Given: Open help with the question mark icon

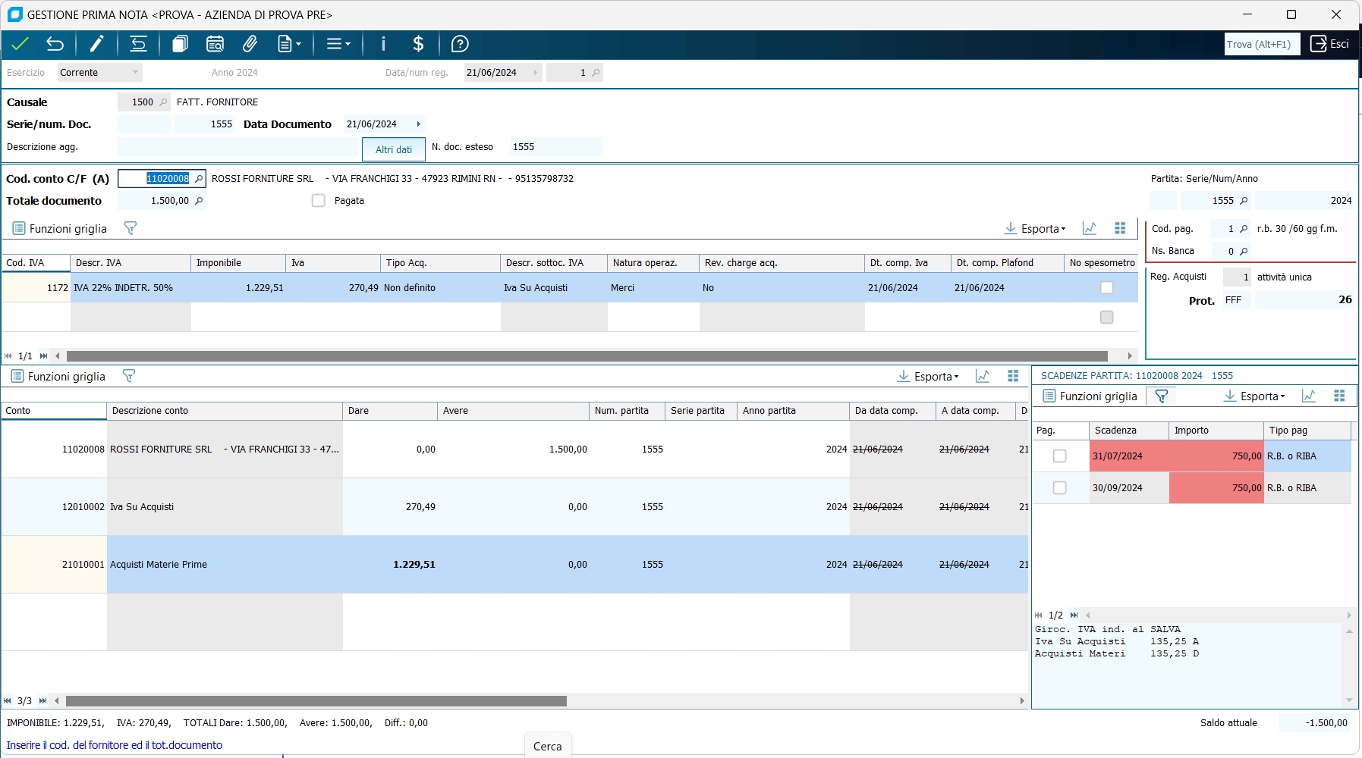Looking at the screenshot, I should (x=460, y=44).
